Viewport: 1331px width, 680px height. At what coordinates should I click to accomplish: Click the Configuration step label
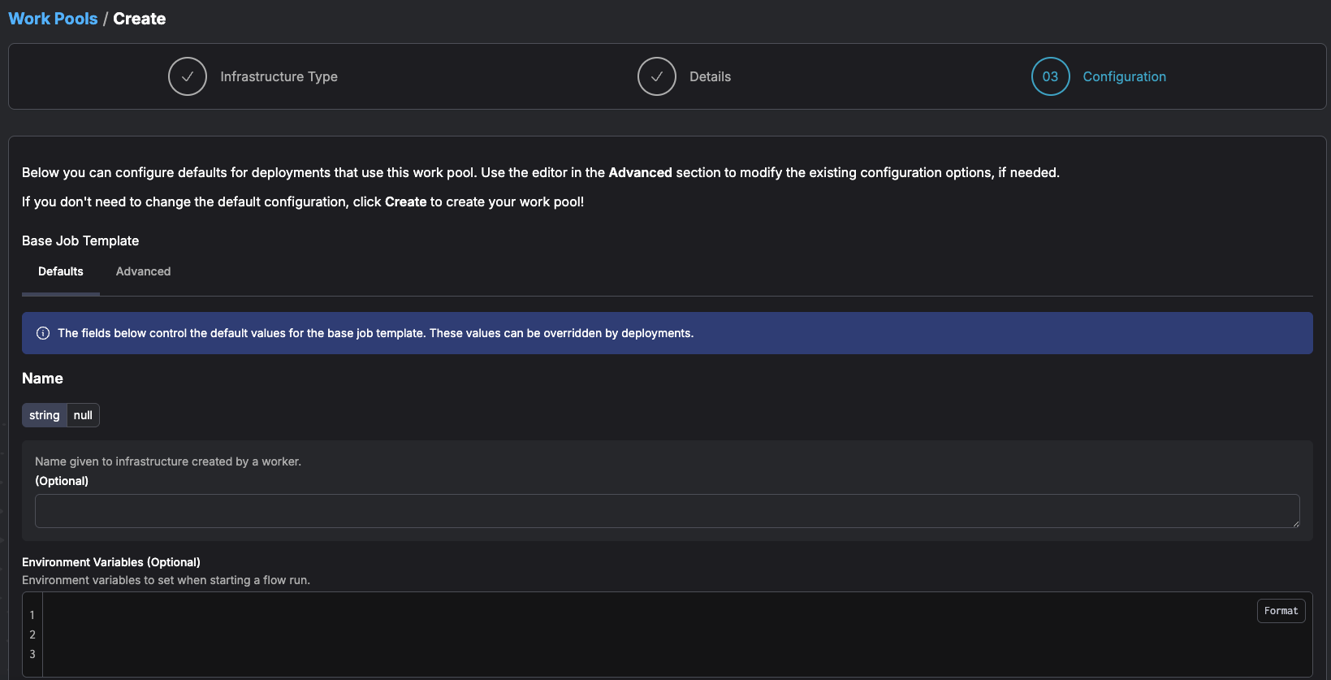tap(1124, 76)
